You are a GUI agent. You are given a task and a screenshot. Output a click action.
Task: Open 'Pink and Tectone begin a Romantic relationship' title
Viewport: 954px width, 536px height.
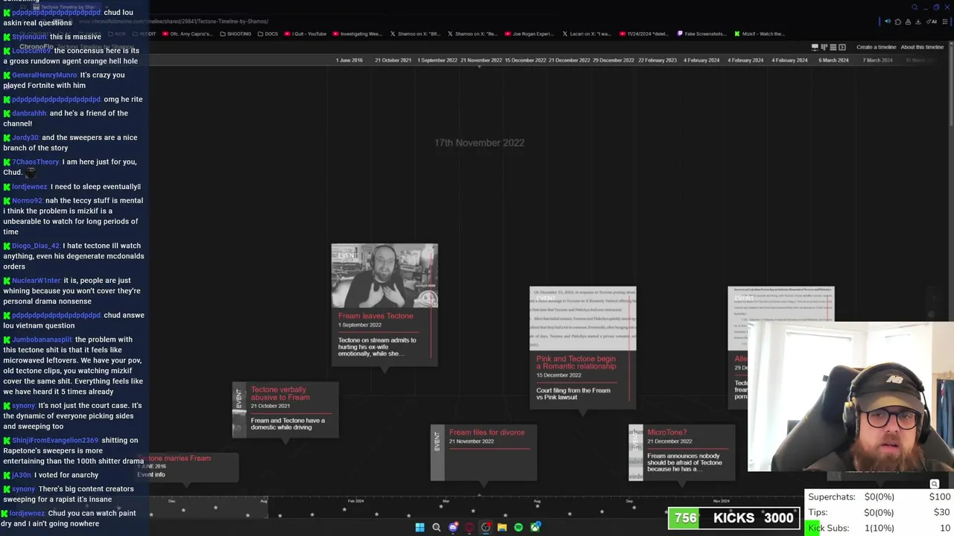coord(576,363)
